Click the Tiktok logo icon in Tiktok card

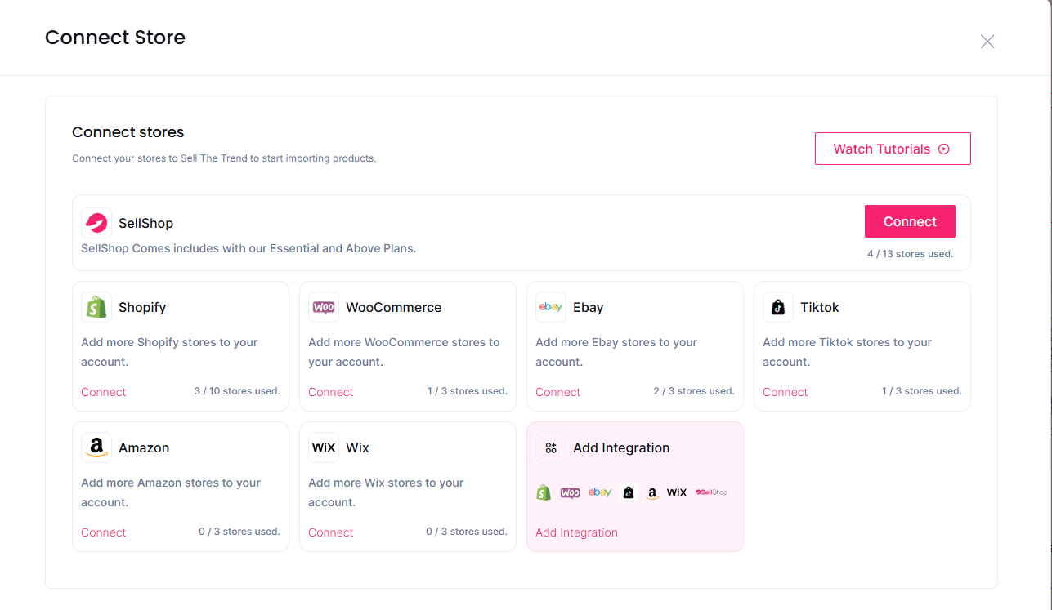click(x=778, y=307)
